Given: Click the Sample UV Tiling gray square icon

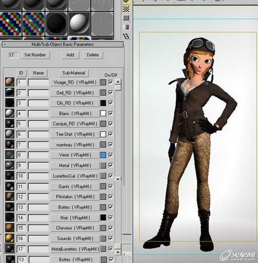Looking at the screenshot, I should [126, 18].
